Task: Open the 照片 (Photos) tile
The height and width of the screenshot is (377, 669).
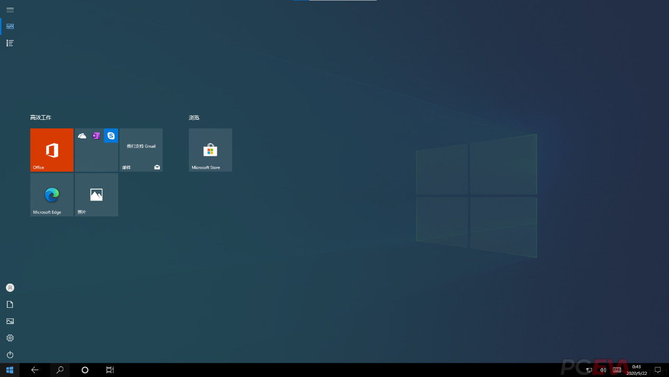Action: [x=96, y=194]
